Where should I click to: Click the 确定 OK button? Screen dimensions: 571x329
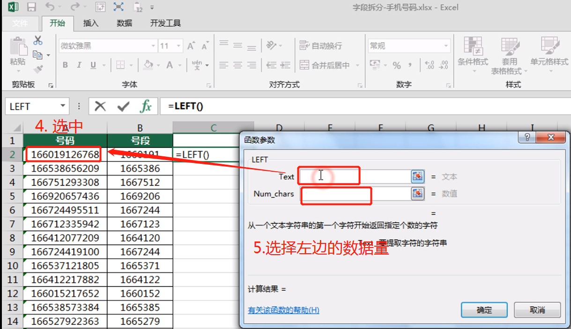coord(484,310)
